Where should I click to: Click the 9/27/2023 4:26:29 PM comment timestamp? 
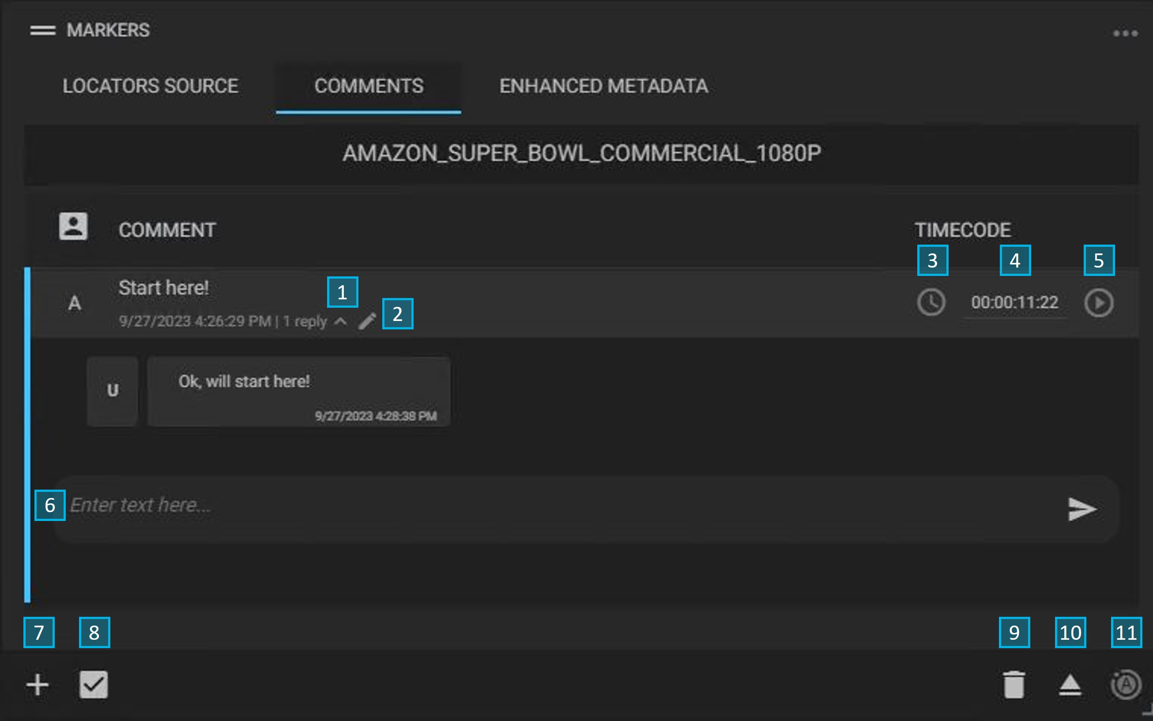click(195, 321)
